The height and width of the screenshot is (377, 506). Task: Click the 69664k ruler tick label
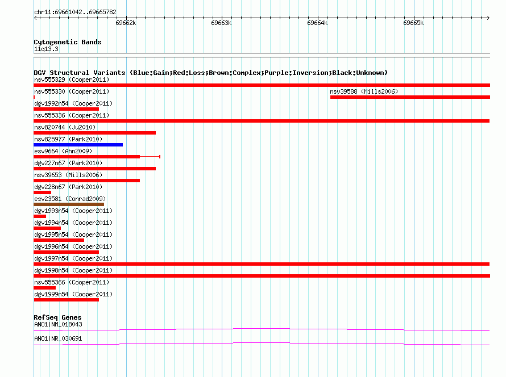coord(317,23)
